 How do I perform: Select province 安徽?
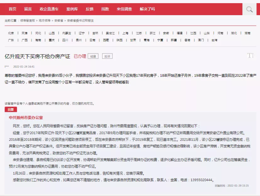click(x=166, y=33)
